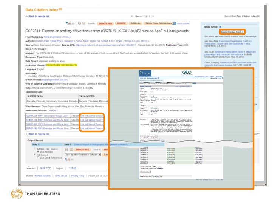
Task: Open citing article Variations in DNA elucidate
Action: [230, 64]
